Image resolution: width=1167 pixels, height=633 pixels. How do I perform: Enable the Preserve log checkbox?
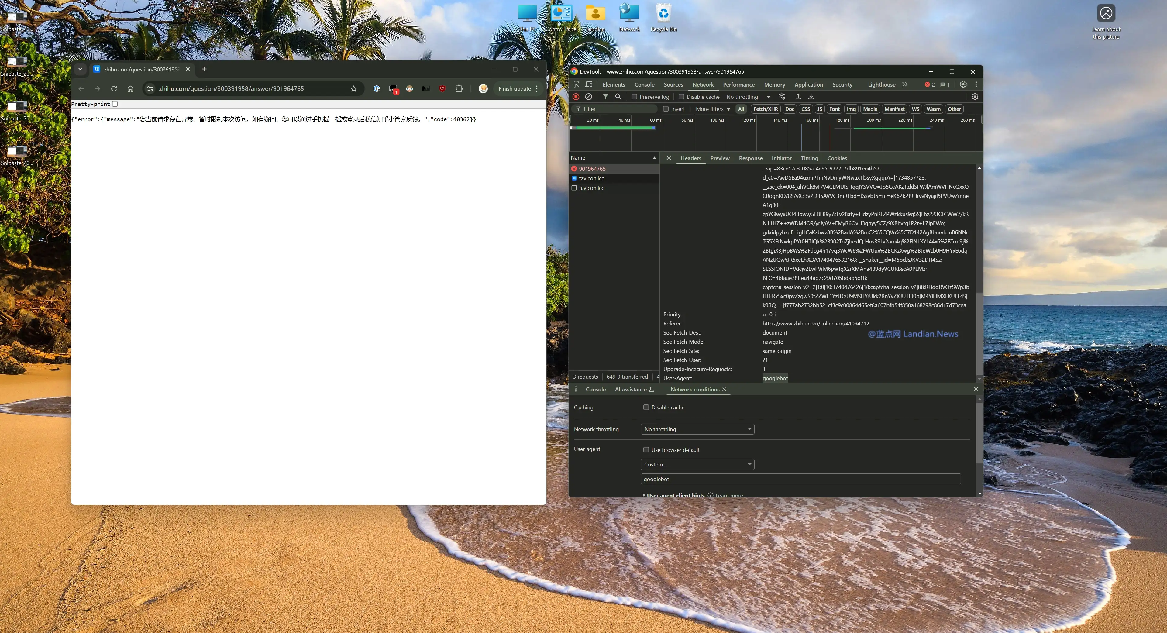[634, 97]
